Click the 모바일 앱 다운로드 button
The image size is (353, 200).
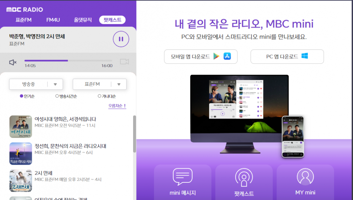[201, 57]
